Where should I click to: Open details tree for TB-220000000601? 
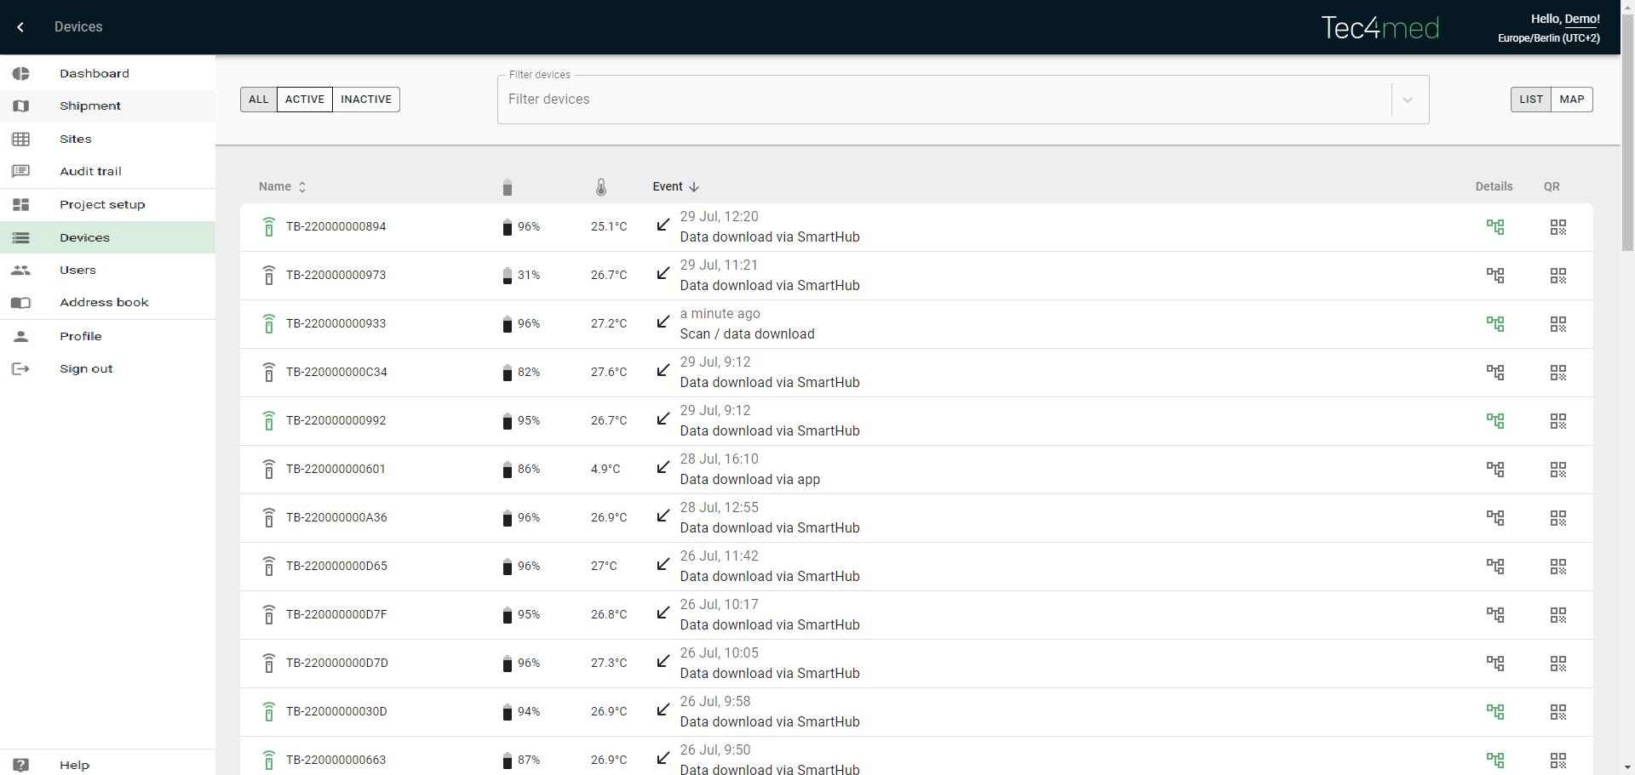point(1495,470)
